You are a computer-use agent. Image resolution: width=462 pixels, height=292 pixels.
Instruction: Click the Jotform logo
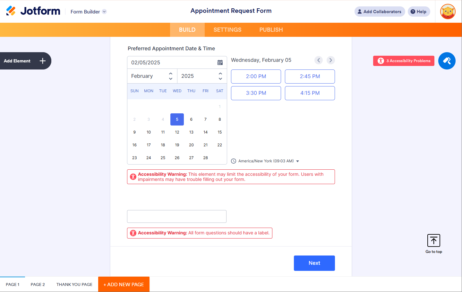[33, 11]
